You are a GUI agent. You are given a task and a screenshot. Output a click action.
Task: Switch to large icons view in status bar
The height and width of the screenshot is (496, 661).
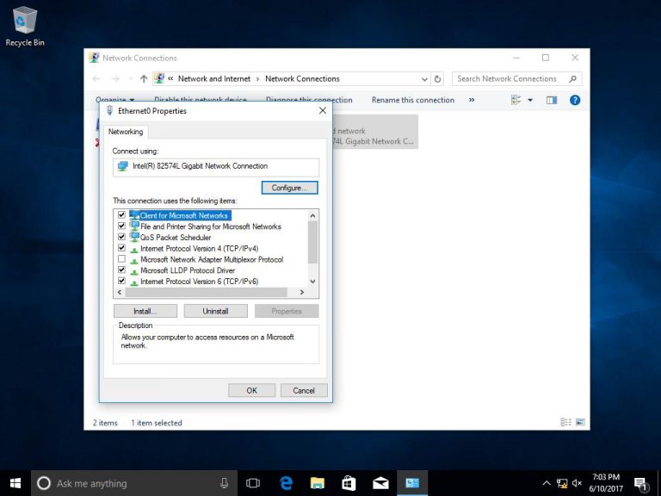580,422
